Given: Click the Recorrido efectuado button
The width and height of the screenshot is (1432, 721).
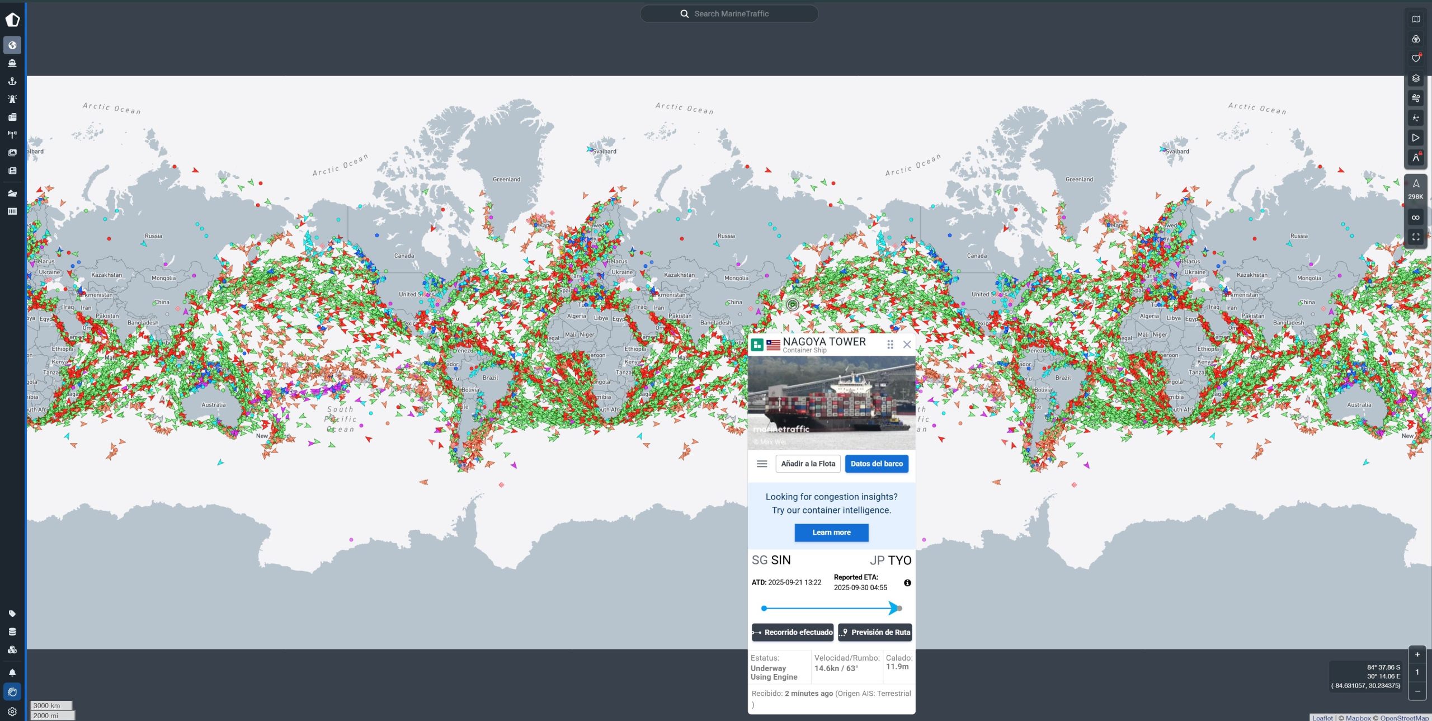Looking at the screenshot, I should [793, 632].
